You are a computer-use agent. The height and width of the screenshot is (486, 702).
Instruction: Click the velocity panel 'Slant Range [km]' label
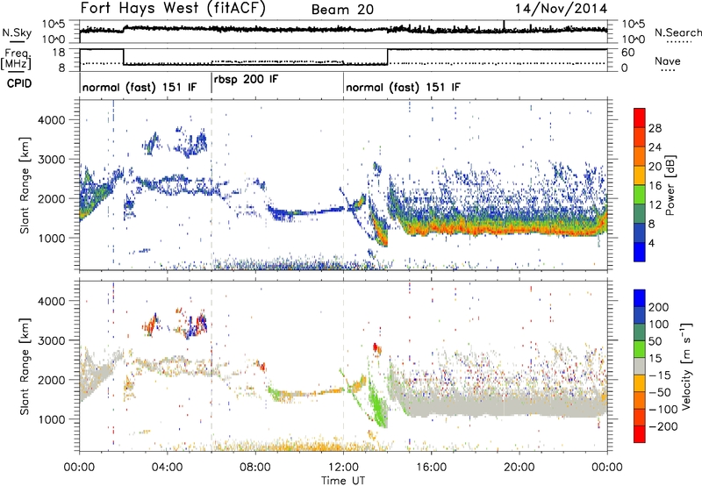coord(25,367)
